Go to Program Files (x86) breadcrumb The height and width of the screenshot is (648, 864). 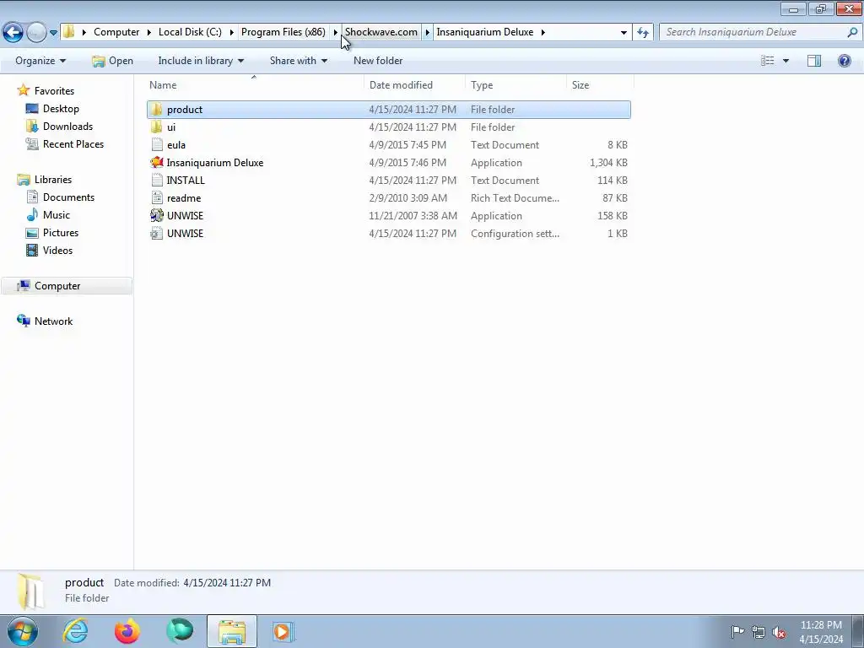tap(283, 32)
